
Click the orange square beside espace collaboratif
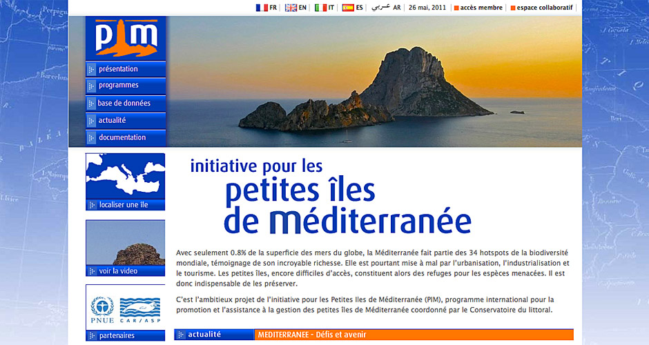coord(513,8)
